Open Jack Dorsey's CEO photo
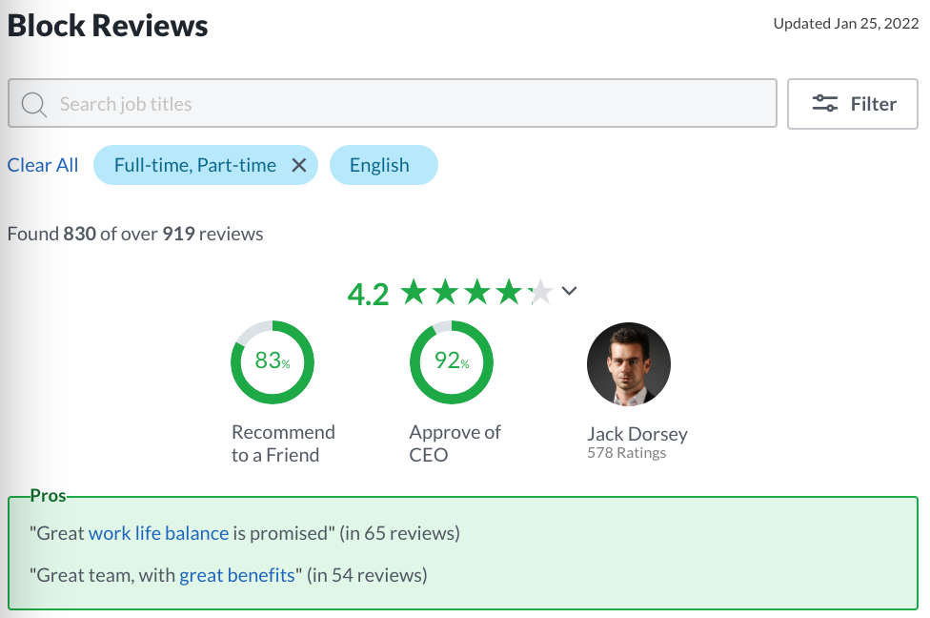This screenshot has height=618, width=930. [x=629, y=364]
